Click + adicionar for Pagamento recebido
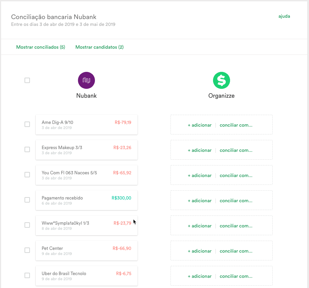 pos(199,201)
